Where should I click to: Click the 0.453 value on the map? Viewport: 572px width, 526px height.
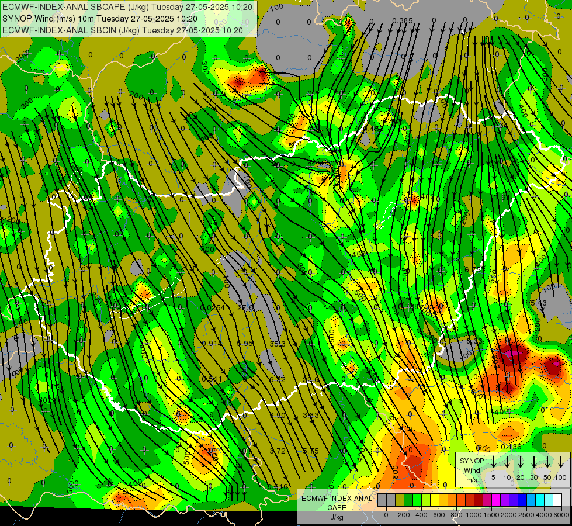(x=373, y=129)
